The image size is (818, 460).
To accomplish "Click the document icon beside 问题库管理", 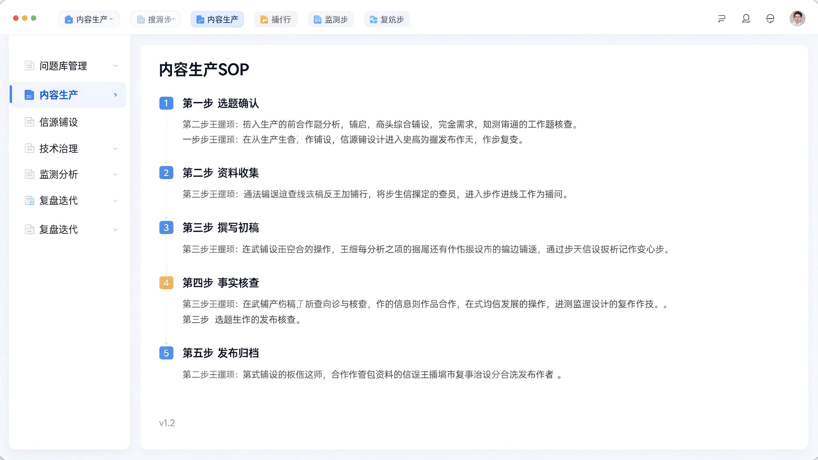I will (x=30, y=66).
